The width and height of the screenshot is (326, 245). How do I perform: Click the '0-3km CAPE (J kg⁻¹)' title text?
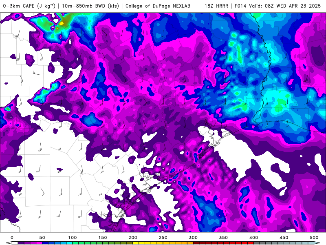click(29, 6)
